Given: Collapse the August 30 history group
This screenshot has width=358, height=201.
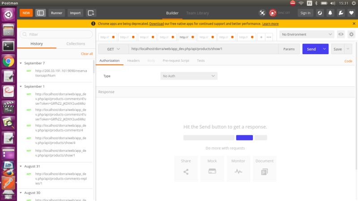Looking at the screenshot, I should 21,193.
